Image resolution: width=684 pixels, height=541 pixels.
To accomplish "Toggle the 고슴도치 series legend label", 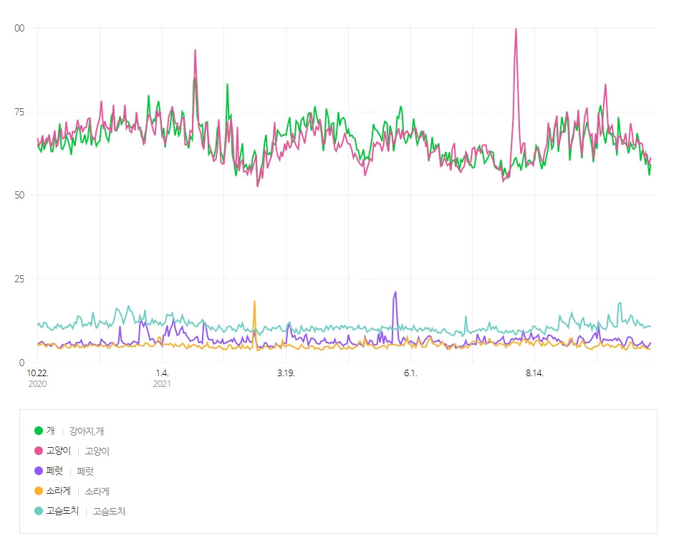I will point(62,511).
